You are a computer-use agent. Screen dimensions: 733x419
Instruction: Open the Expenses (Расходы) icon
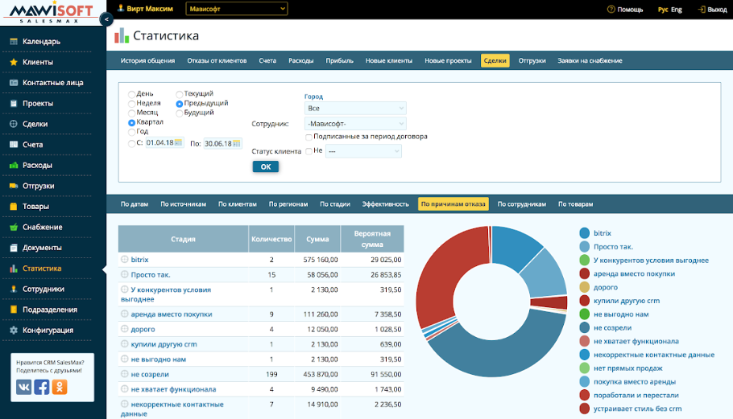(x=14, y=165)
